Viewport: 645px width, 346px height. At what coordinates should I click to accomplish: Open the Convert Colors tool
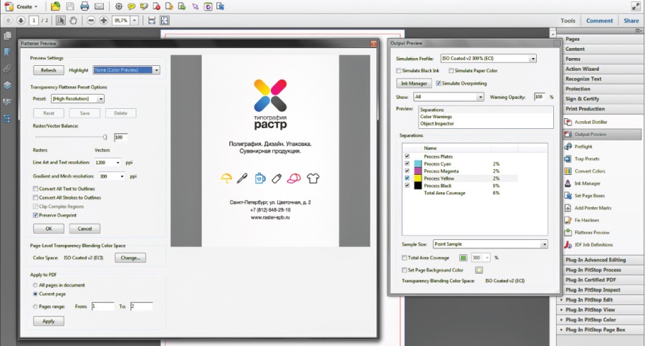tap(590, 170)
